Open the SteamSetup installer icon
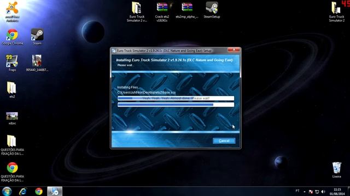350x196 pixels. 212,10
